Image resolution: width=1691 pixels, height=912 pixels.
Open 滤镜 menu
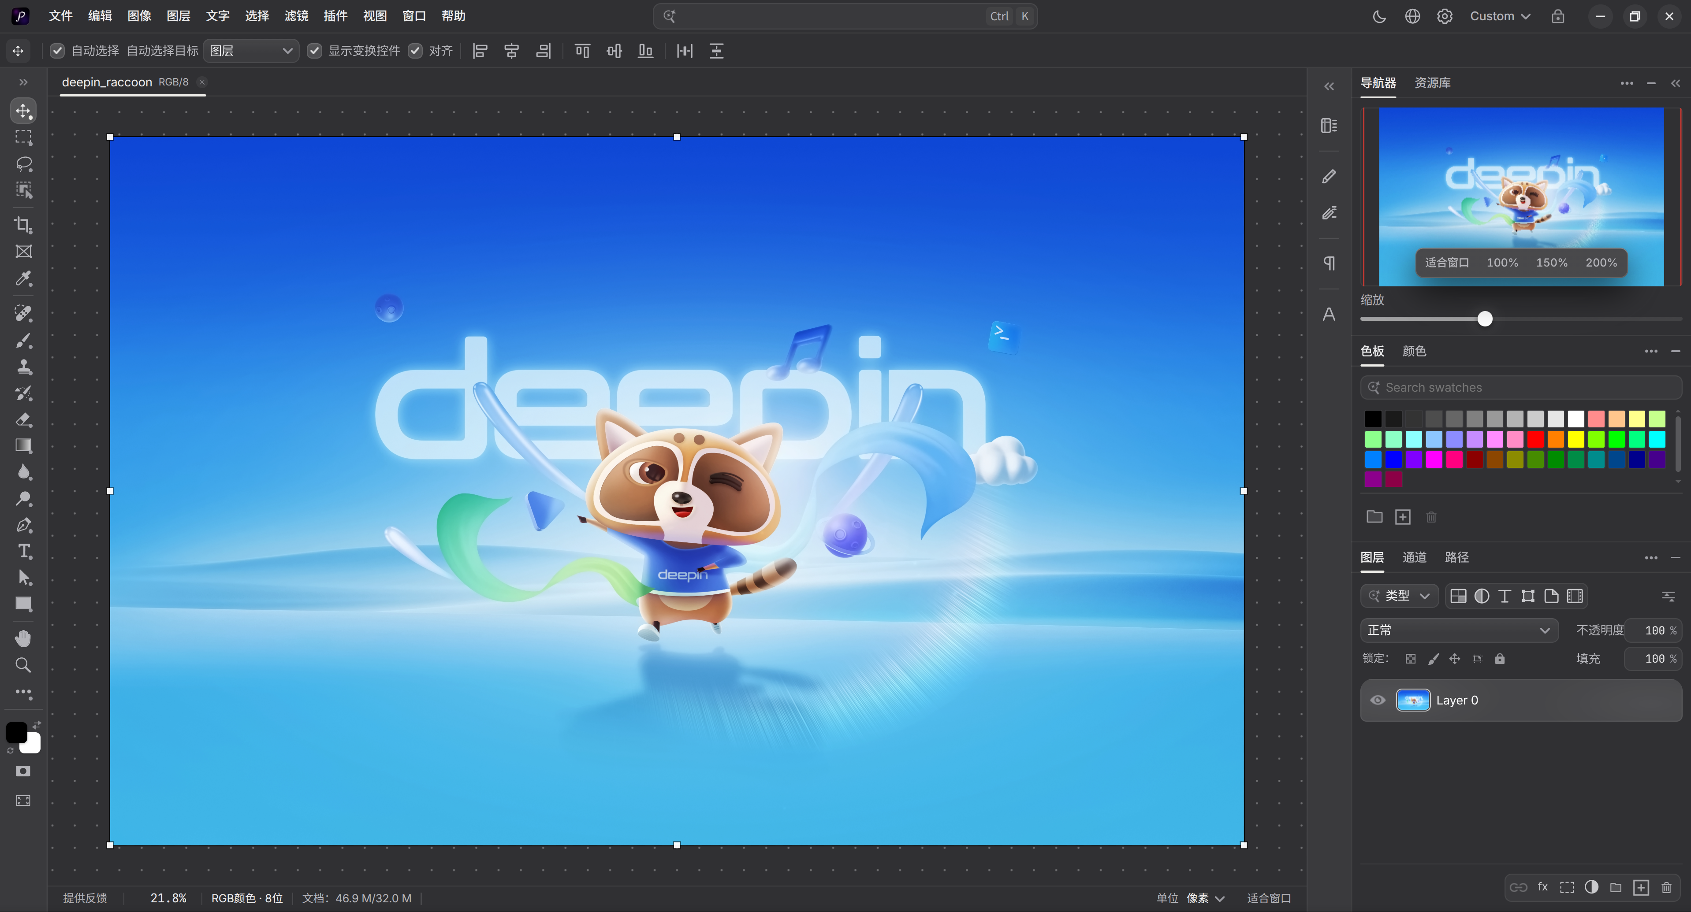click(296, 16)
